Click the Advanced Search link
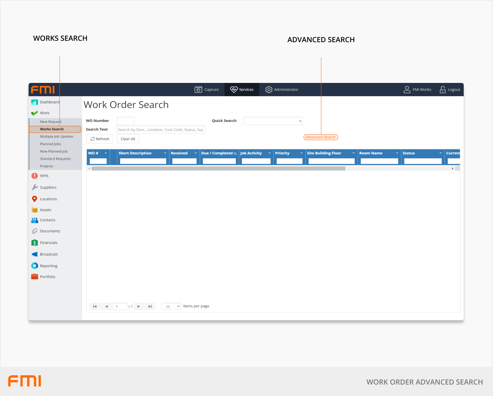Image resolution: width=493 pixels, height=396 pixels. pyautogui.click(x=320, y=137)
